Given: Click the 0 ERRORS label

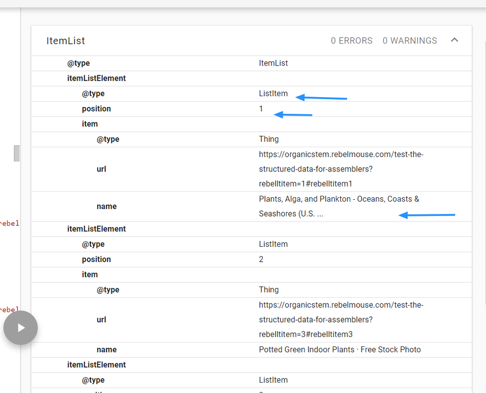Looking at the screenshot, I should [352, 41].
